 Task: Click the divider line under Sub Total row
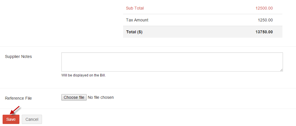click(203, 14)
